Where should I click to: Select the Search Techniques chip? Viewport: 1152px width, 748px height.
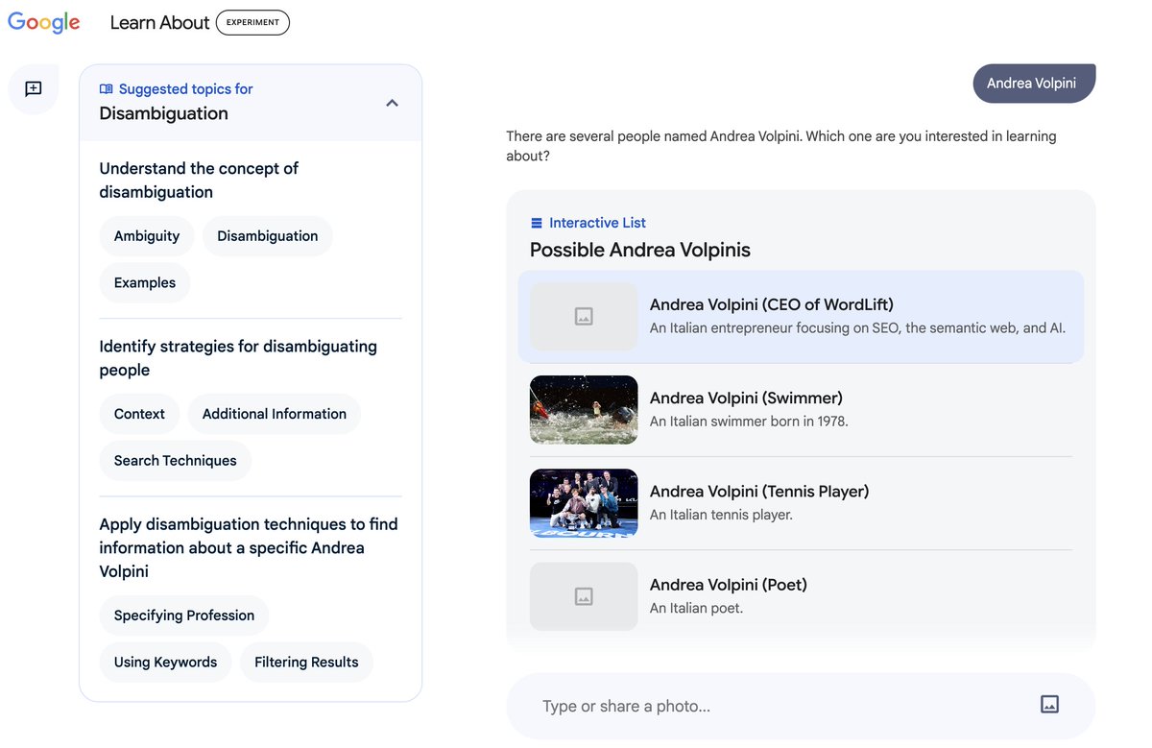point(176,461)
